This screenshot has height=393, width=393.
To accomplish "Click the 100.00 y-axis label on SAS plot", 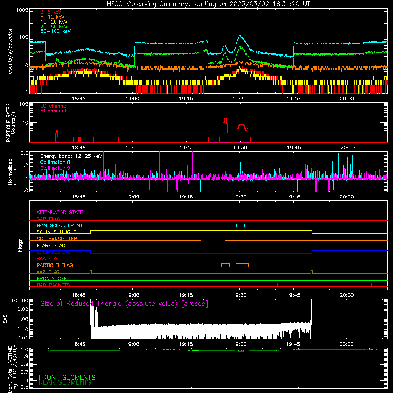I will tap(20, 300).
